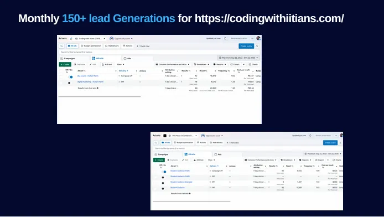Open the Campaigns tab in the Coding with Iitians panel
Screen dimensions: 384x217
coord(74,58)
